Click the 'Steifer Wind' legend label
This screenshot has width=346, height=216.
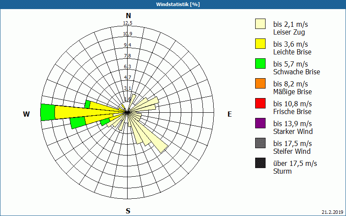click(x=292, y=151)
